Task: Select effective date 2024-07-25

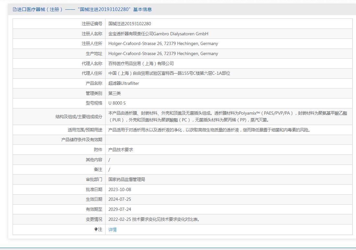Action: click(120, 199)
